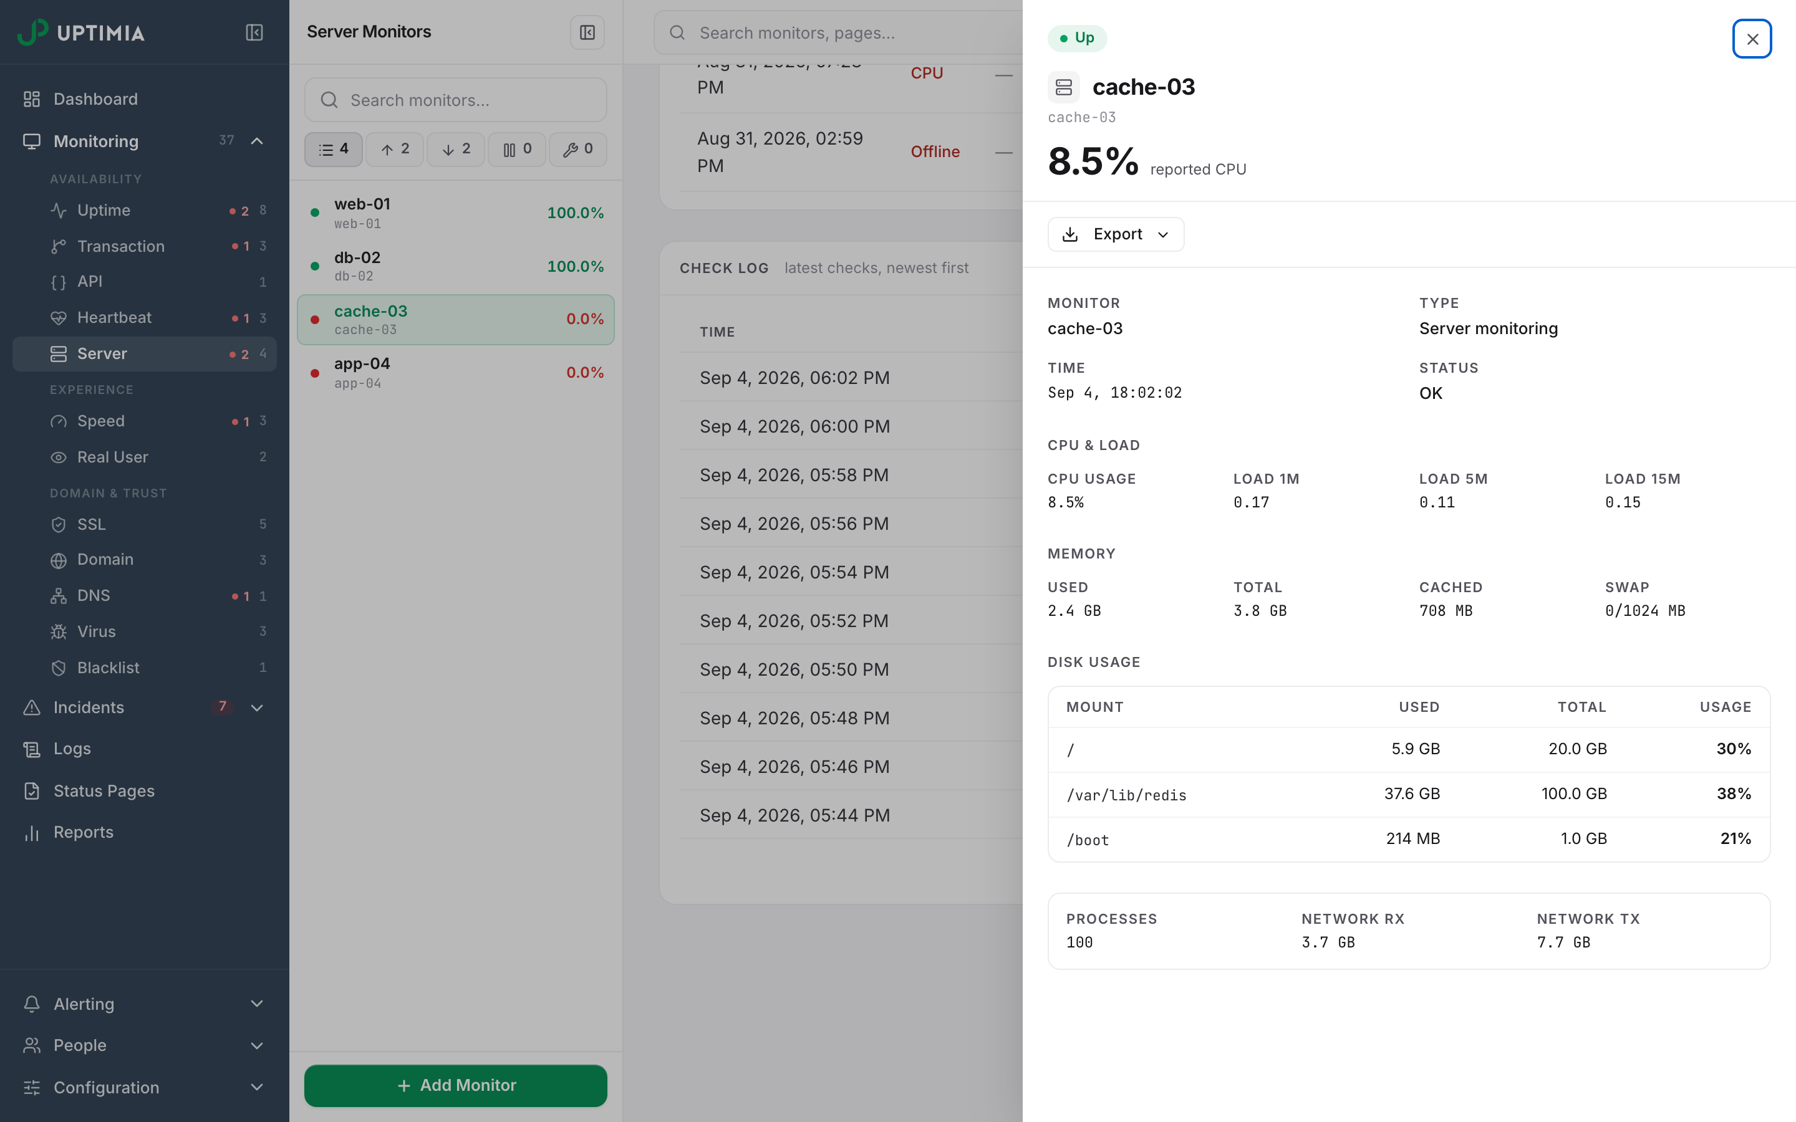Open Status Pages
This screenshot has width=1796, height=1122.
pyautogui.click(x=144, y=790)
